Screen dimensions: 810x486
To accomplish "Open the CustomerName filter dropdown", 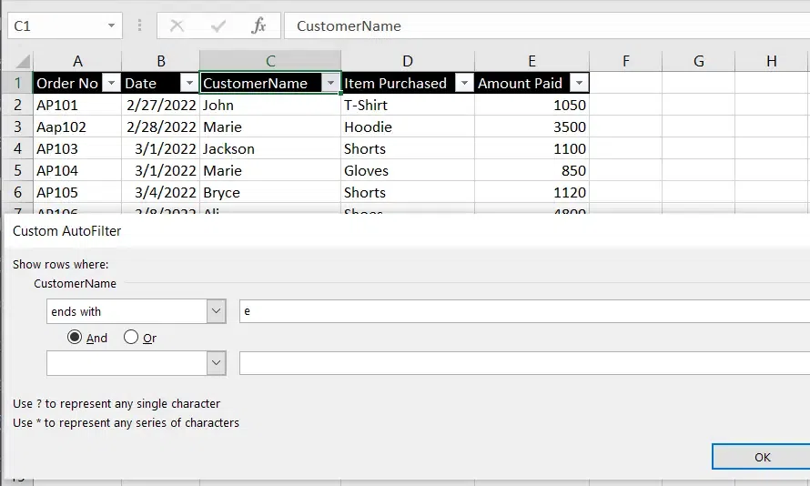I will pyautogui.click(x=330, y=83).
